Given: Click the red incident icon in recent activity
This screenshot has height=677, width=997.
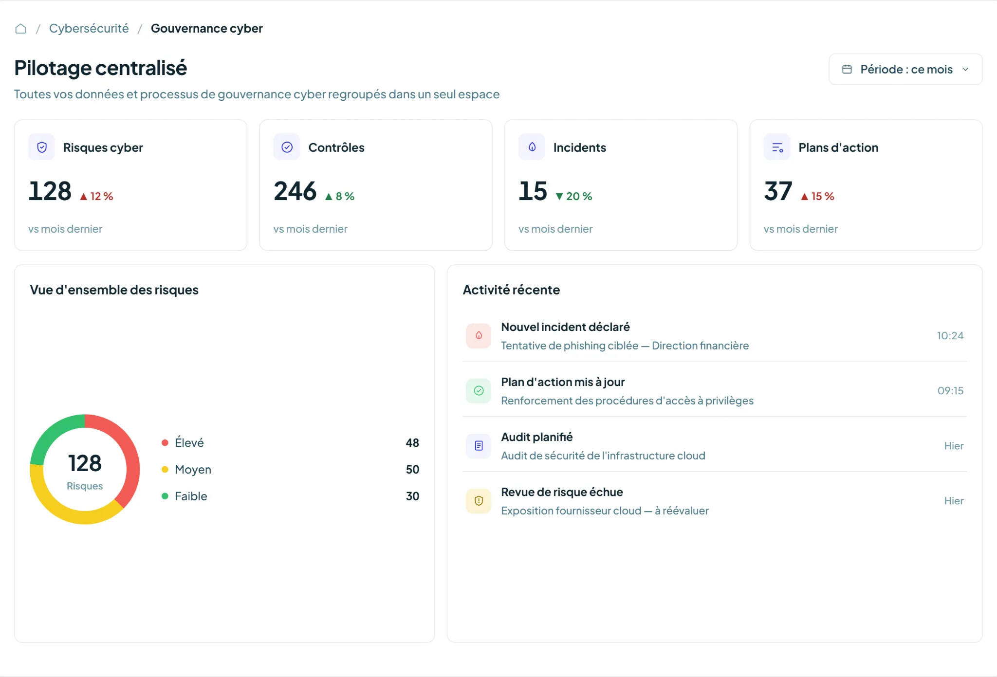Looking at the screenshot, I should pos(479,336).
